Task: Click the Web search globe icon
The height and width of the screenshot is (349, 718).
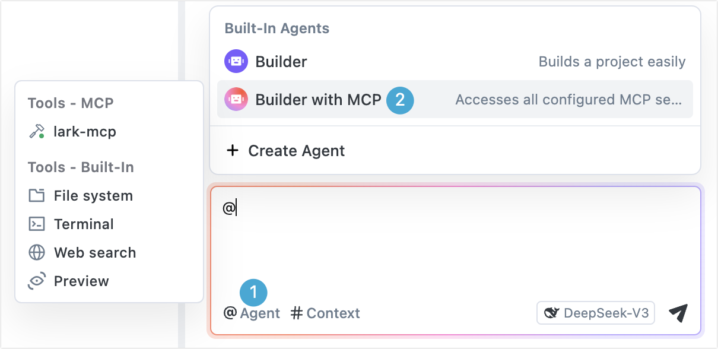Action: (37, 253)
